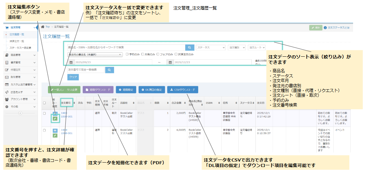This screenshot has width=365, height=187.
Task: Click the sidebar collapse arrow circle
Action: (20, 113)
